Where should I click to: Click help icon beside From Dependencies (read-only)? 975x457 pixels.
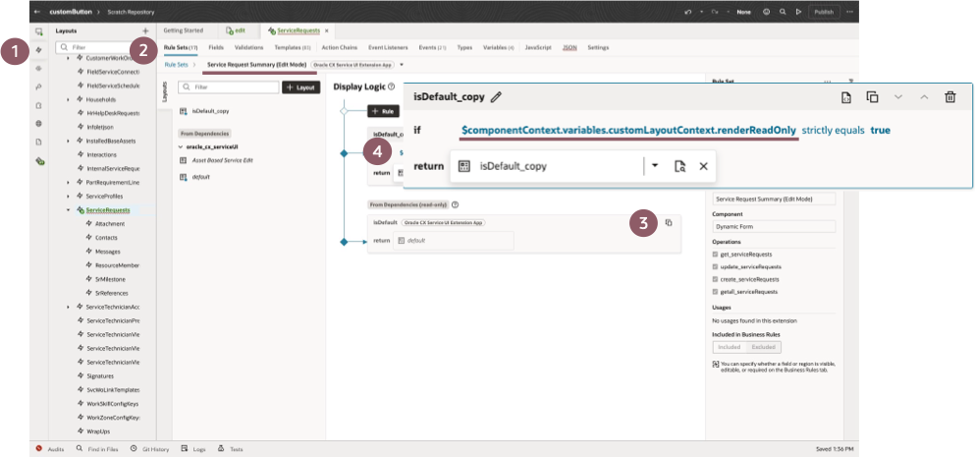[x=456, y=204]
